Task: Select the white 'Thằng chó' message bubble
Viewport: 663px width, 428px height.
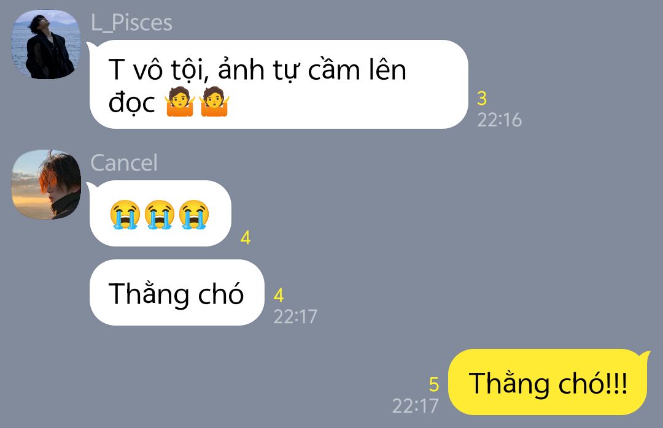Action: click(177, 292)
